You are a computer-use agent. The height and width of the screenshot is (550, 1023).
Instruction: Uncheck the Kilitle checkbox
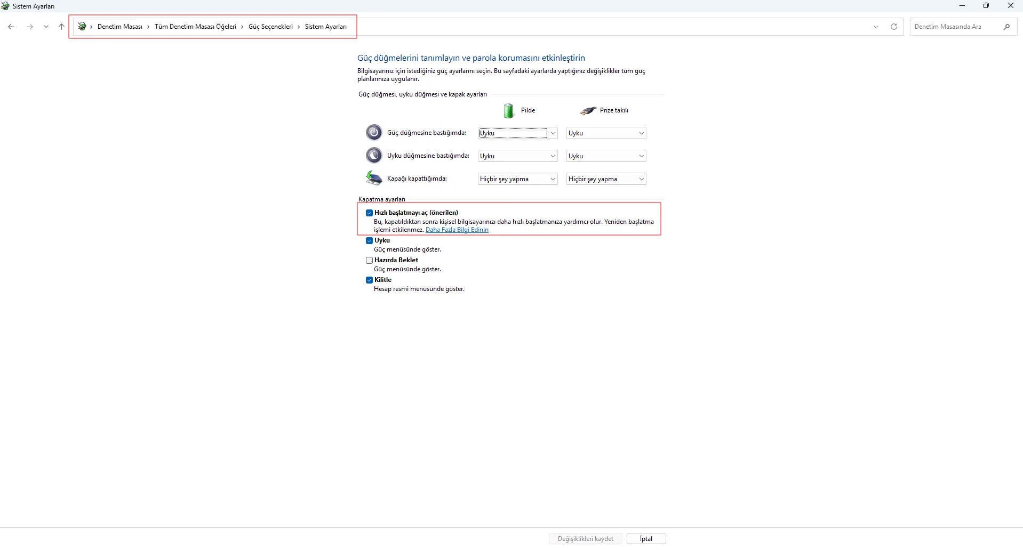369,280
